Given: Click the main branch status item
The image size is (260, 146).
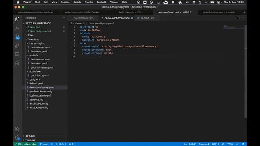Looking at the screenshot, I should coord(44,144).
